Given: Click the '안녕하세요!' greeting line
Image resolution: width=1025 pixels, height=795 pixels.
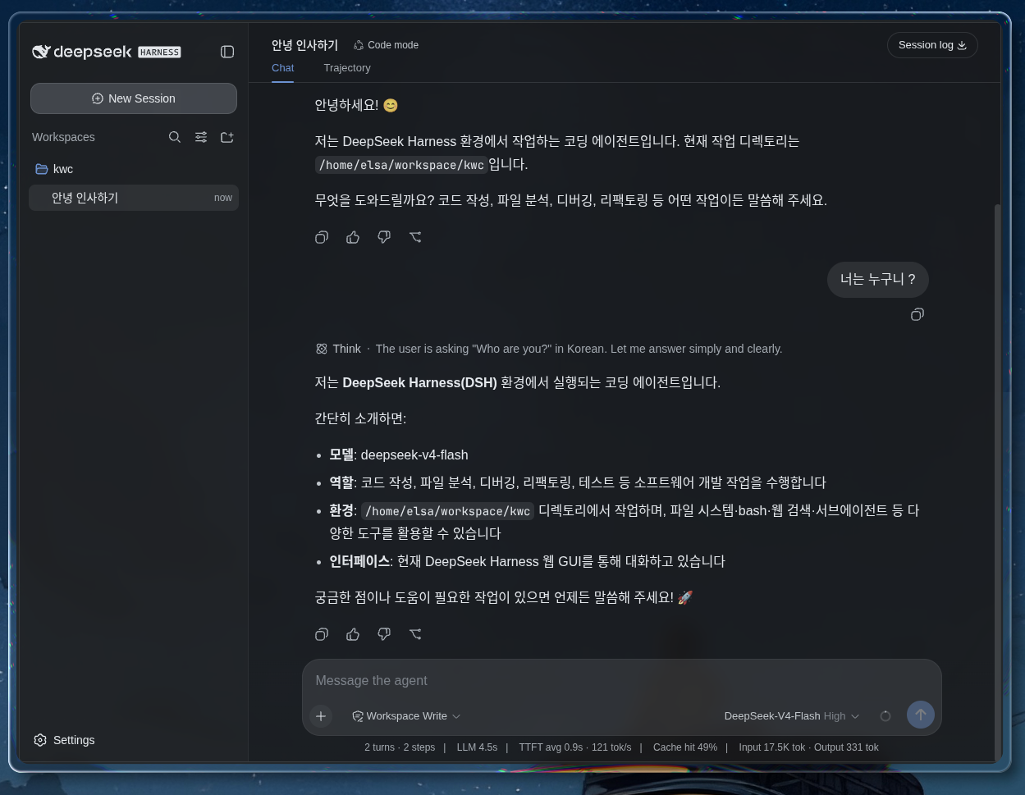Looking at the screenshot, I should (x=356, y=105).
